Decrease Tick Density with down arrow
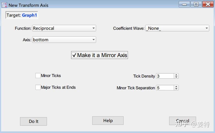The image size is (215, 133). pos(176,77)
